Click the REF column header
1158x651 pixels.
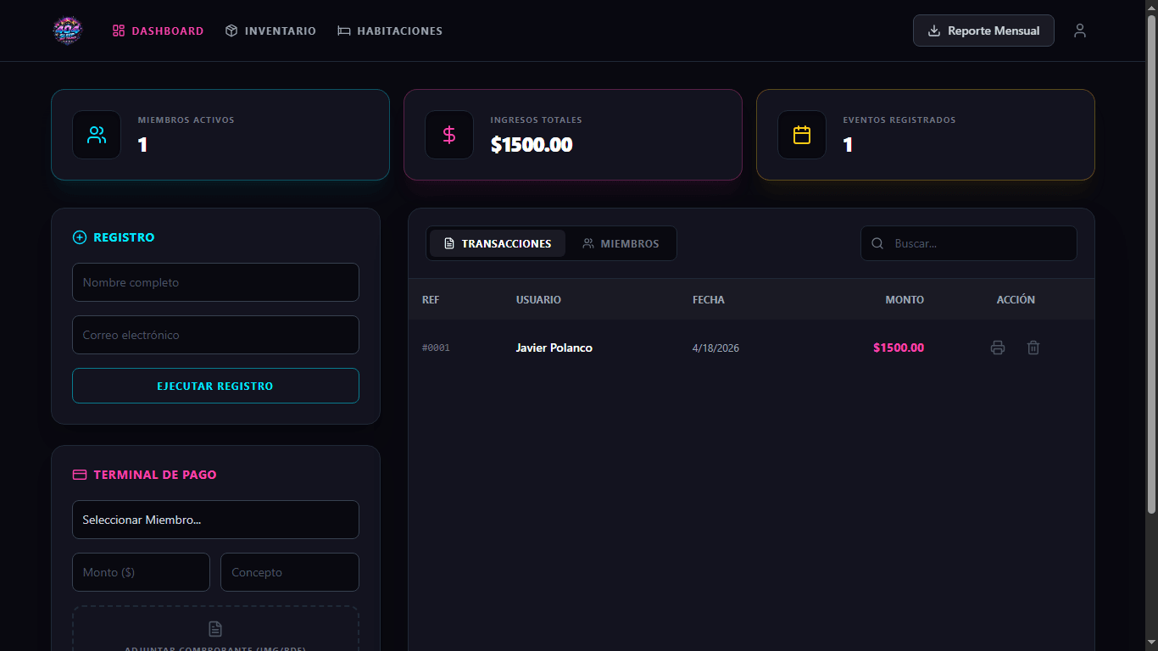pos(431,299)
